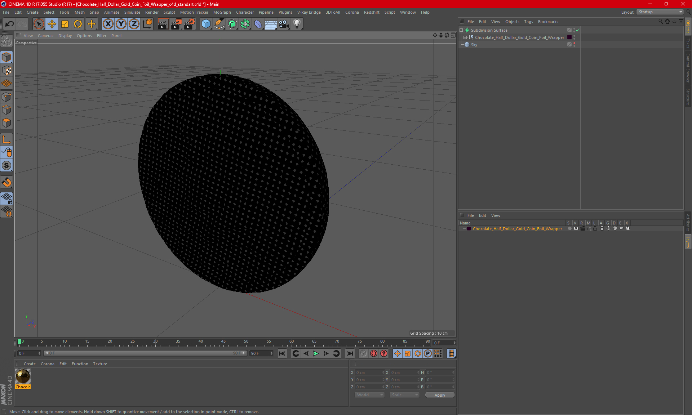The image size is (692, 415).
Task: Switch to Content Browser side tab
Action: [x=688, y=68]
